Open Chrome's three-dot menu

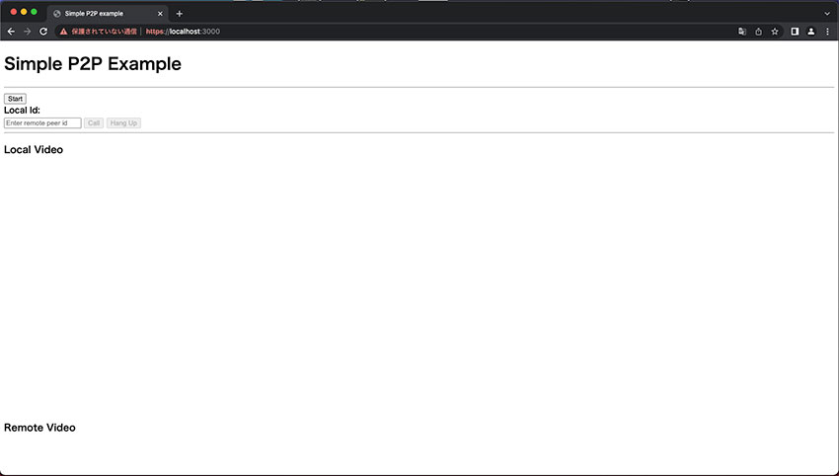click(827, 32)
